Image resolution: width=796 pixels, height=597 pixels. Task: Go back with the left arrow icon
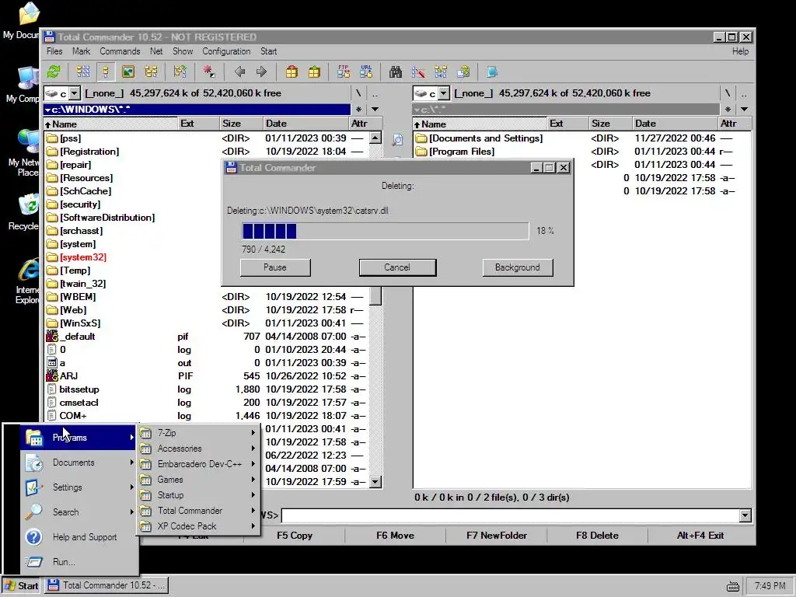[x=239, y=72]
